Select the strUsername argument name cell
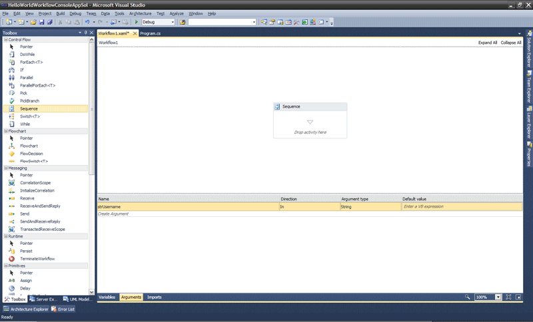Screen dimensions: 533x322 [x=189, y=207]
